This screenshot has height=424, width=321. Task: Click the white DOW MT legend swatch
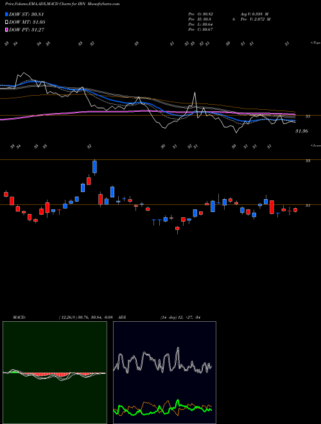[6, 22]
